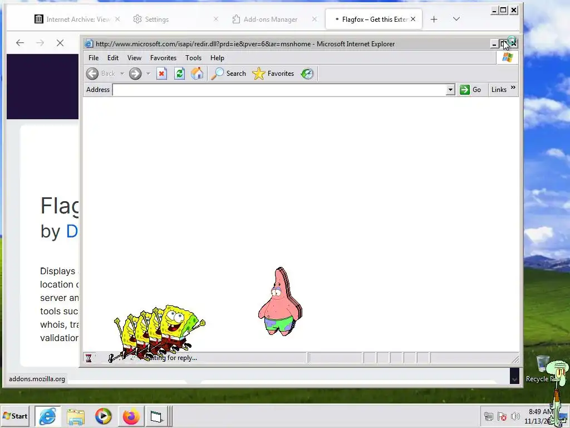Refresh the page in Internet Explorer
This screenshot has width=570, height=428.
179,74
